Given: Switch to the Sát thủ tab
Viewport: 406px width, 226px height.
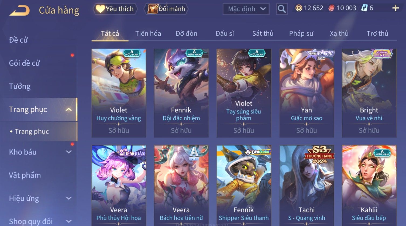Looking at the screenshot, I should (263, 33).
